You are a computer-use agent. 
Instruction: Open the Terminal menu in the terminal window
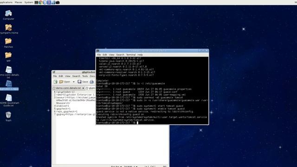pyautogui.click(x=131, y=55)
